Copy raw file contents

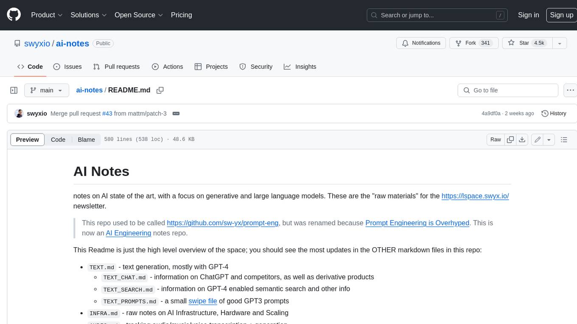pyautogui.click(x=510, y=140)
